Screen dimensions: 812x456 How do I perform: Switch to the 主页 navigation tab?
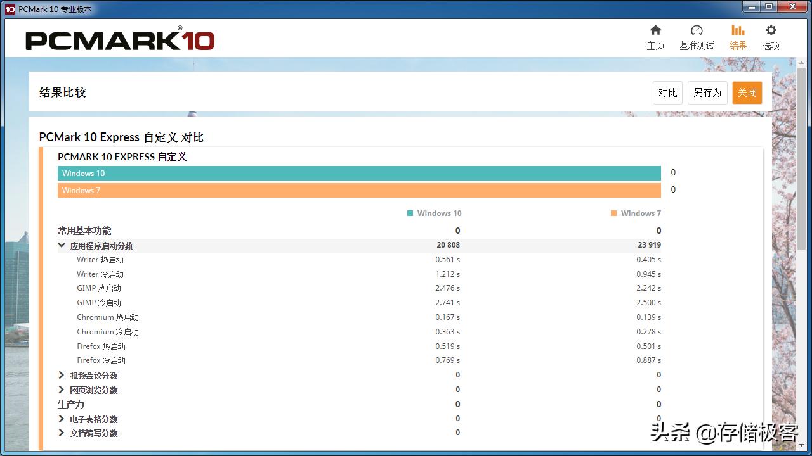coord(655,37)
